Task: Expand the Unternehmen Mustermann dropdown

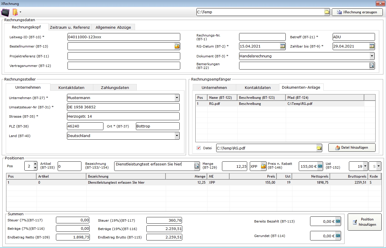Action: [x=176, y=98]
